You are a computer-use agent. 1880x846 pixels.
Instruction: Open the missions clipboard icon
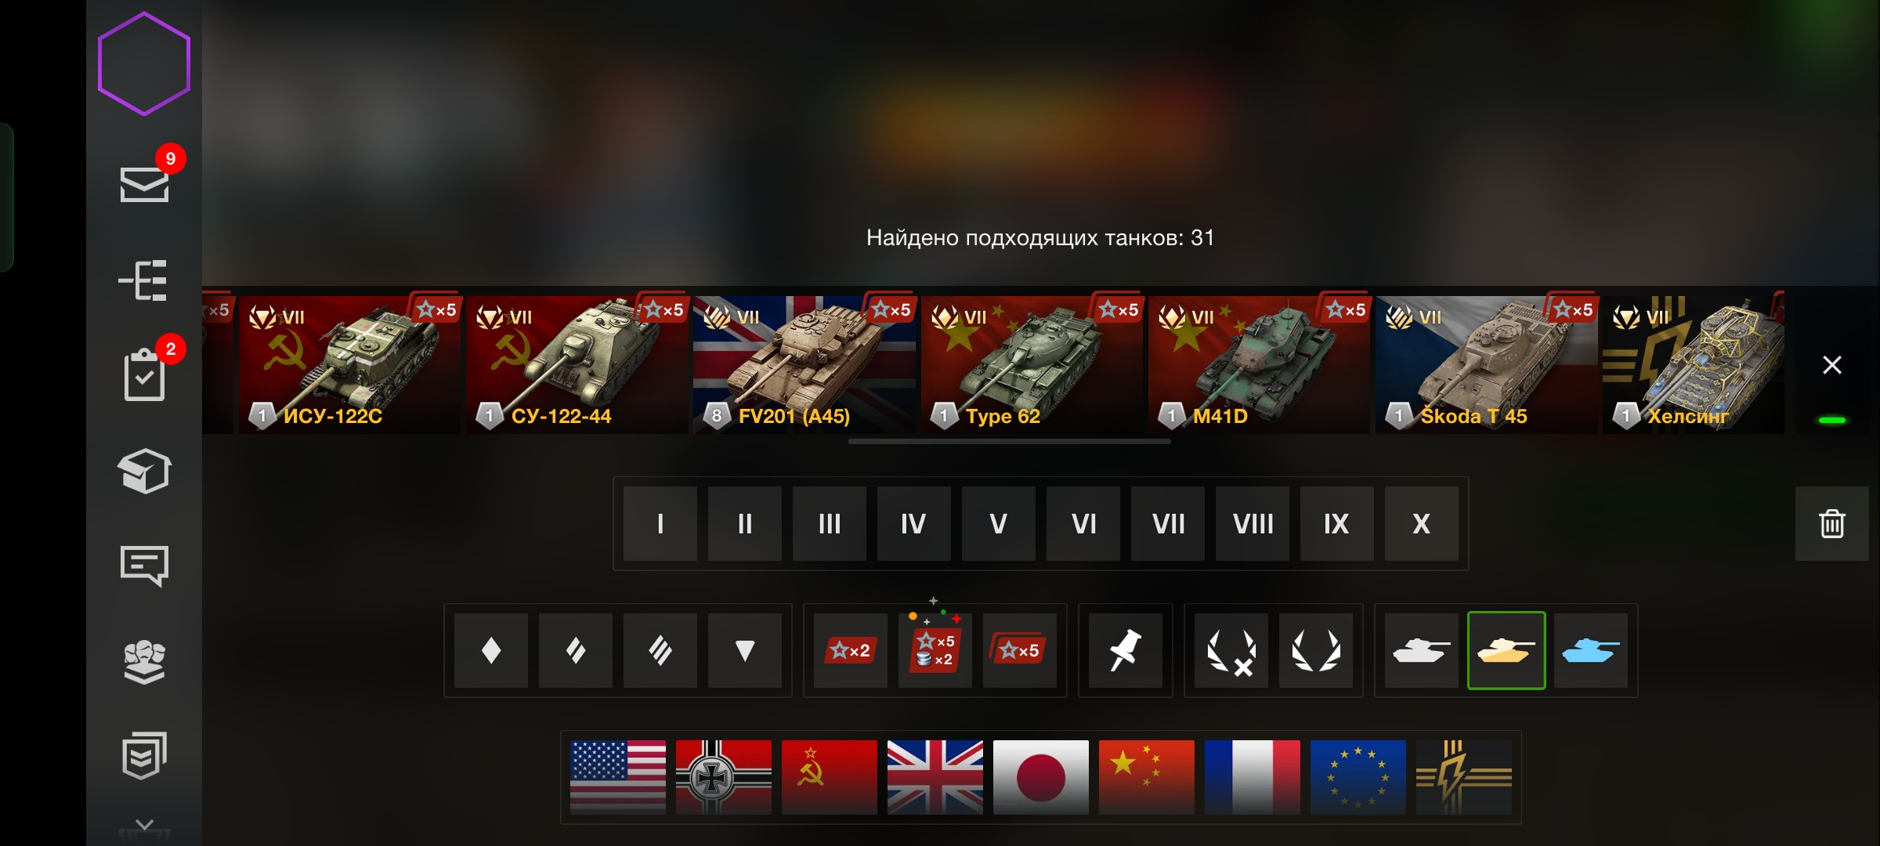144,374
